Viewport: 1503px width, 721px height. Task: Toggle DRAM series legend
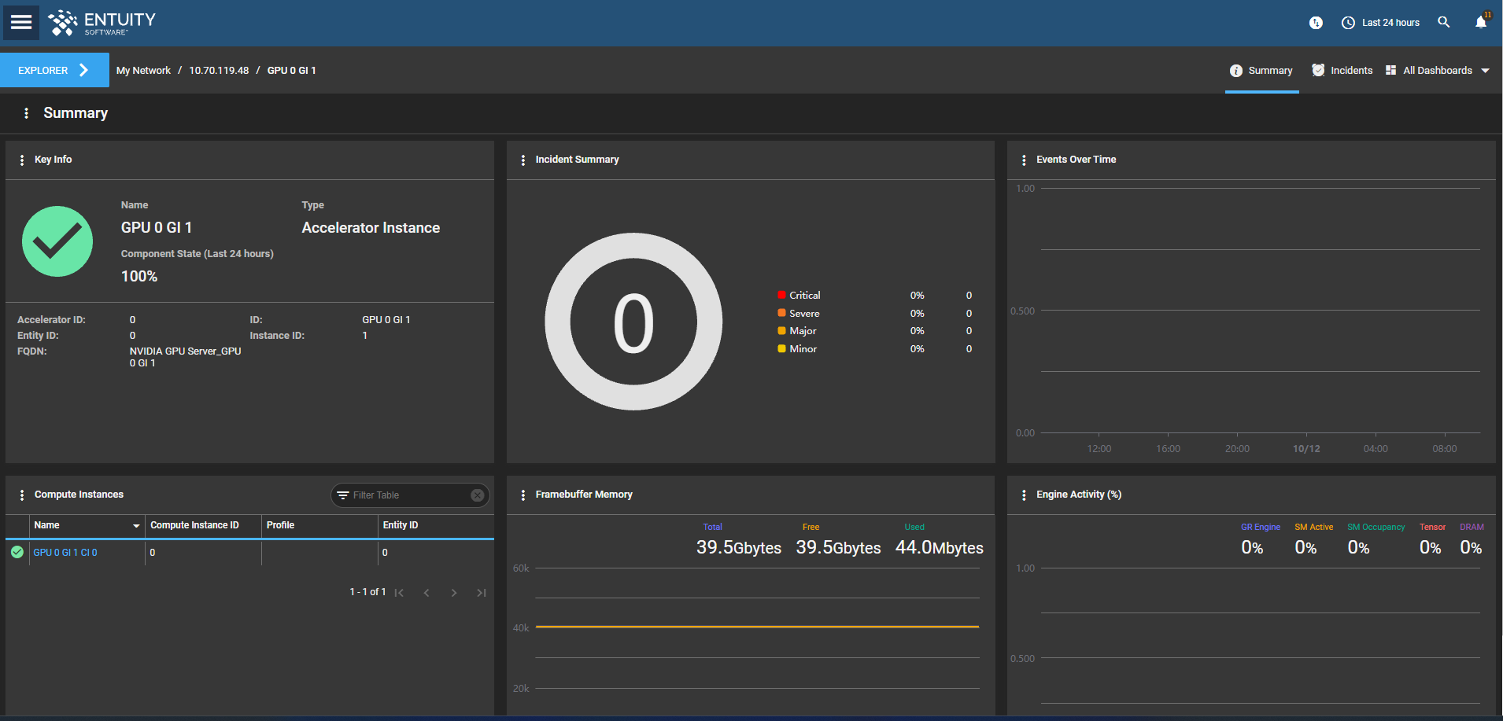(1472, 527)
